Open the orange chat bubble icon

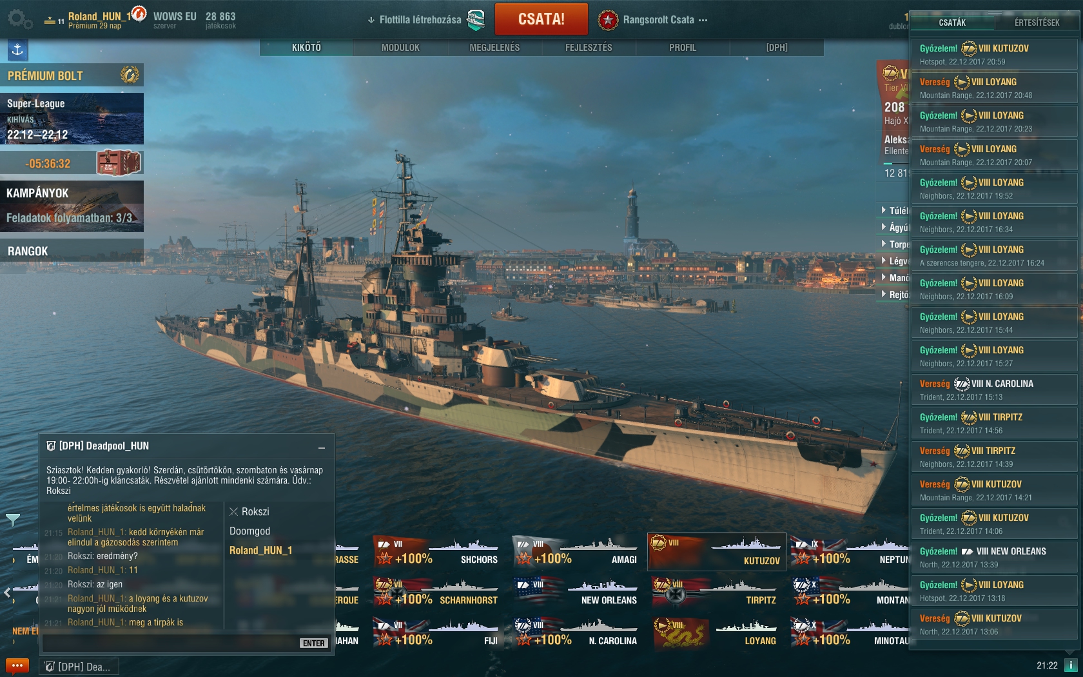coord(17,666)
